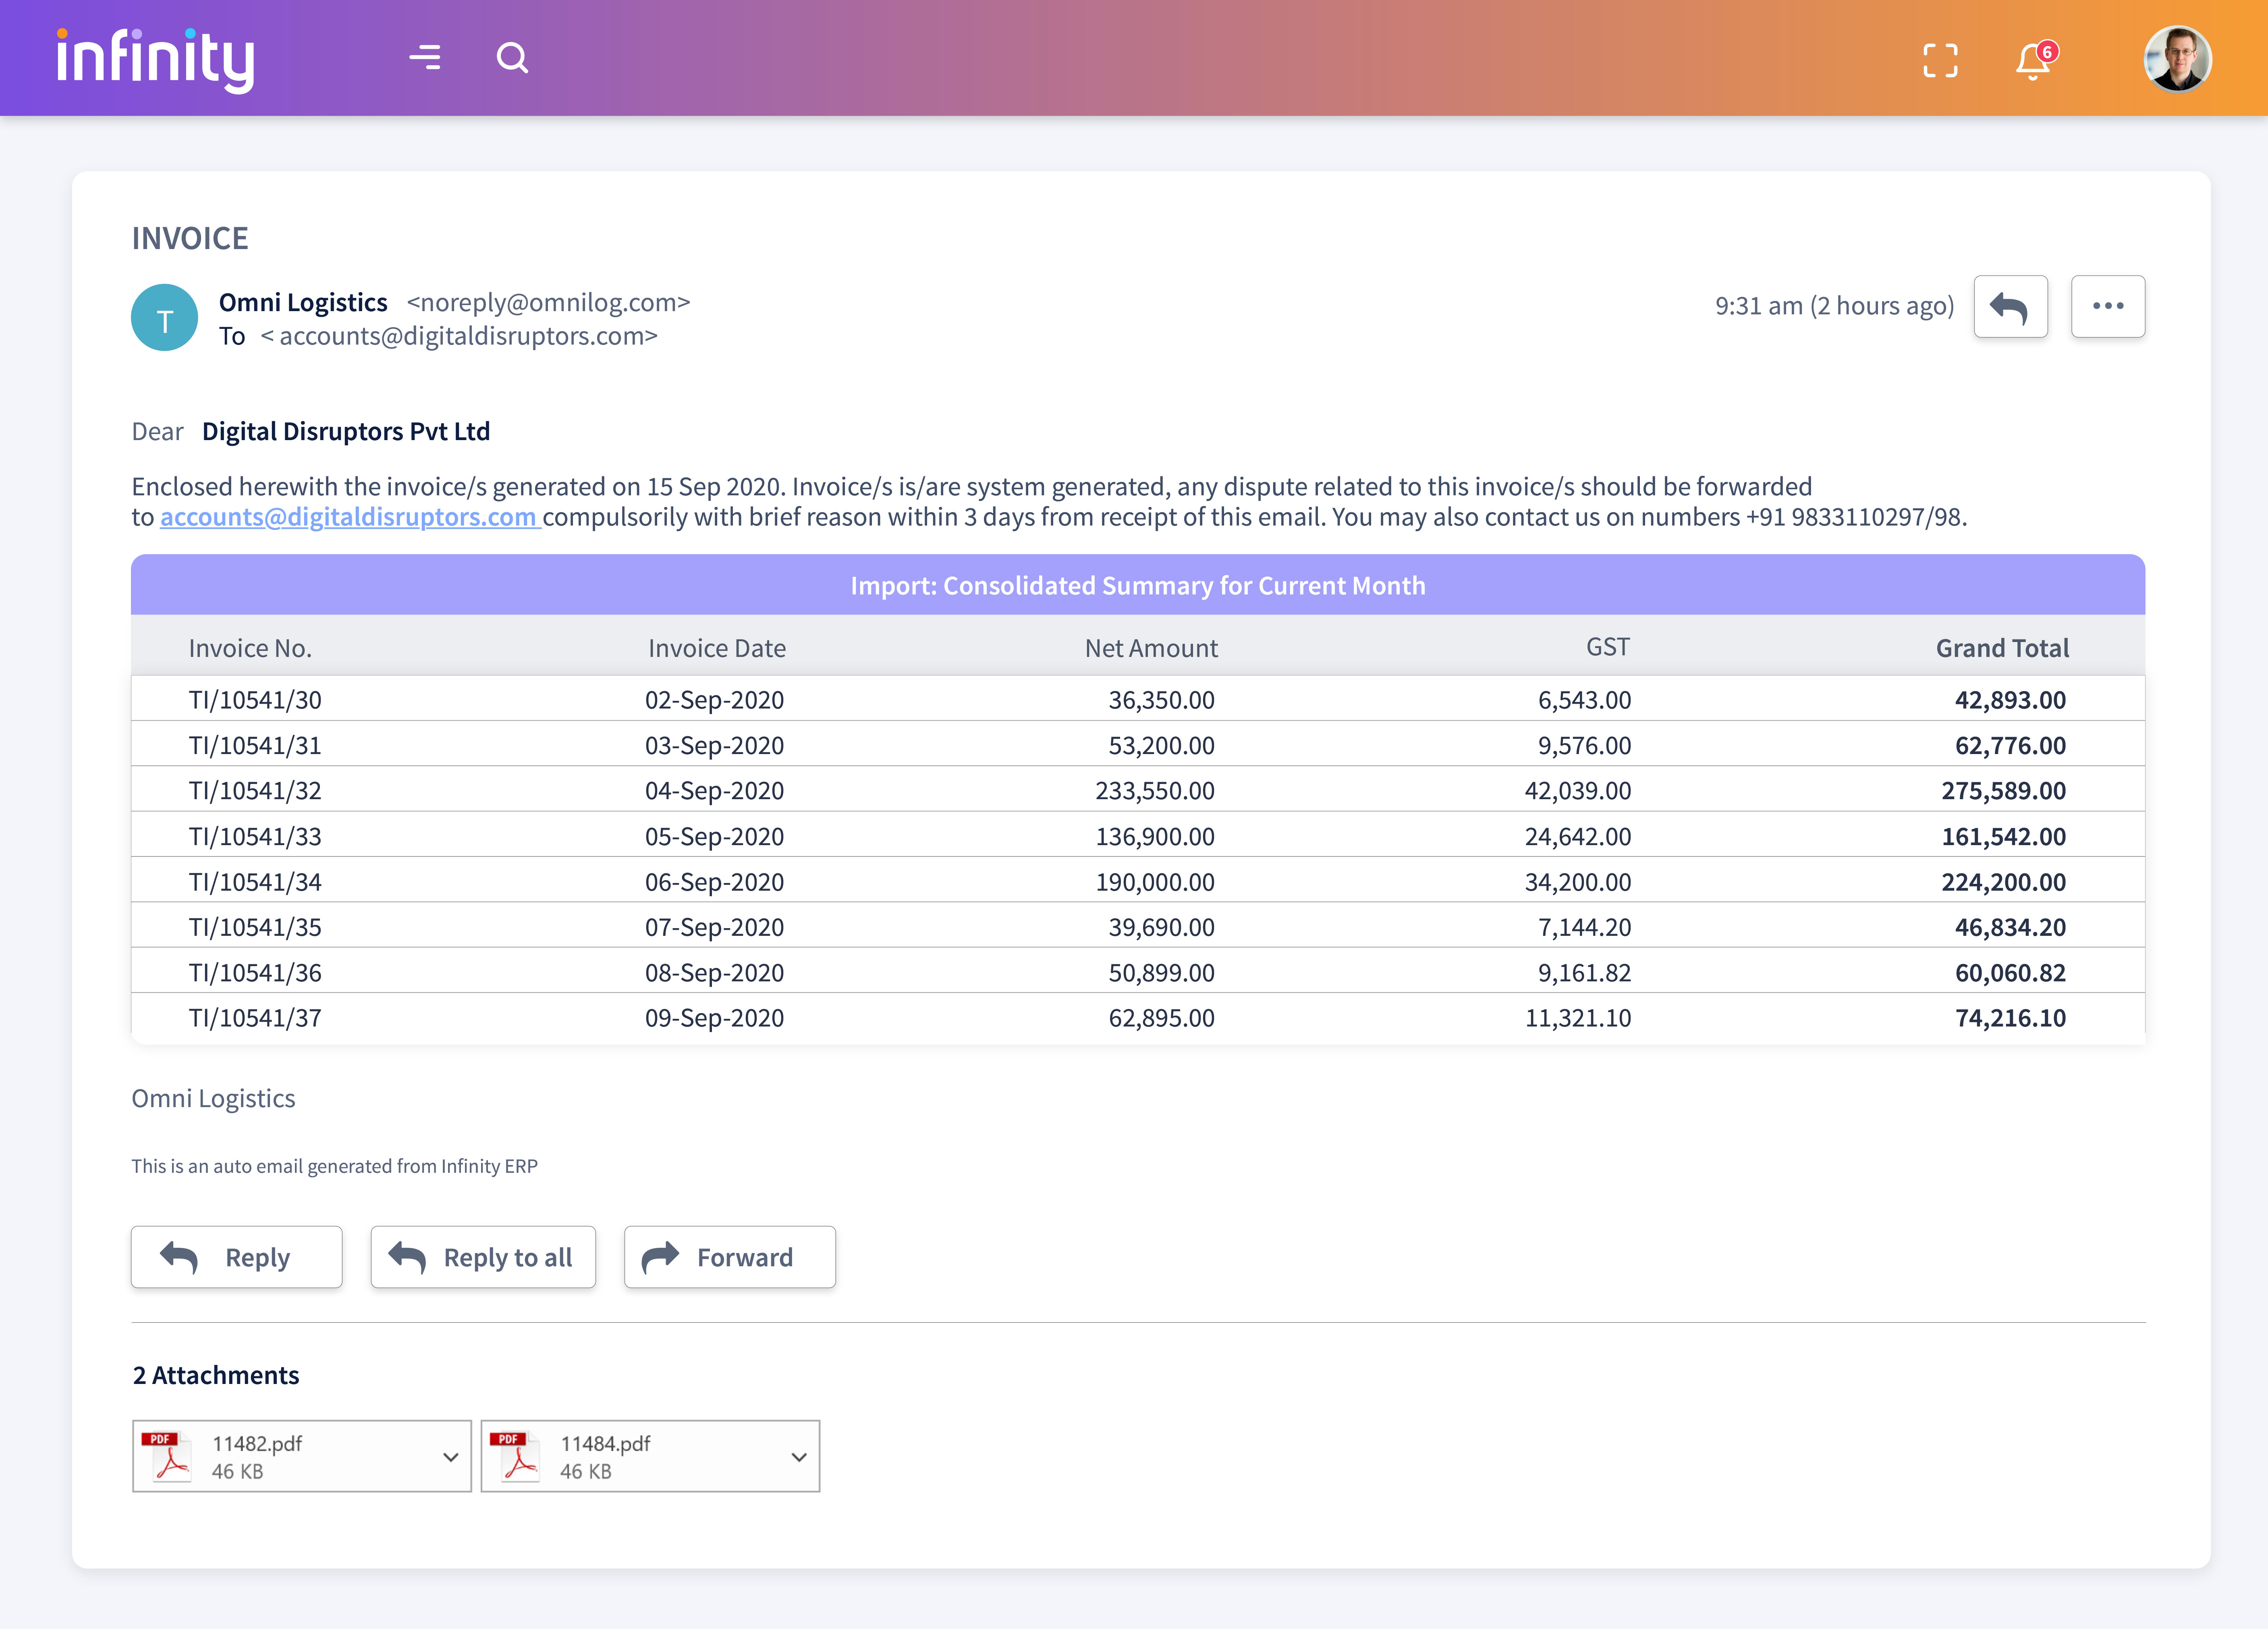Expand the 11482.pdf attachment dropdown arrow

click(x=450, y=1457)
